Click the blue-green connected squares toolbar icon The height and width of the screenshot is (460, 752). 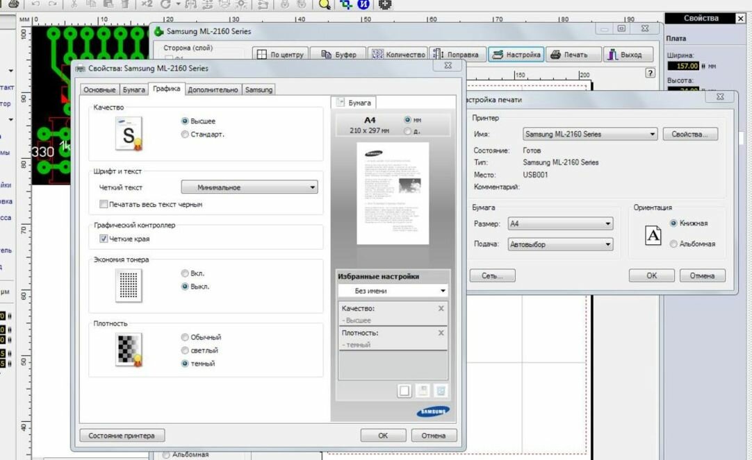pyautogui.click(x=346, y=4)
